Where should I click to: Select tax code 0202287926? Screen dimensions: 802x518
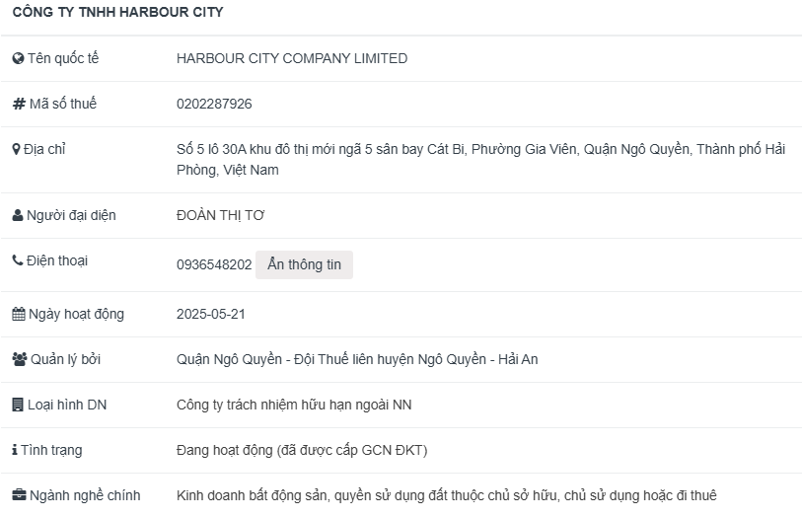[214, 104]
